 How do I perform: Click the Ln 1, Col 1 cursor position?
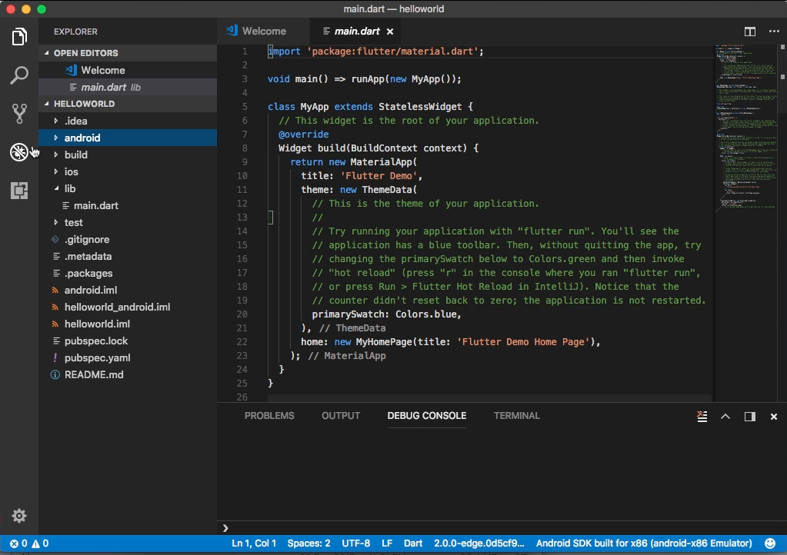(254, 543)
